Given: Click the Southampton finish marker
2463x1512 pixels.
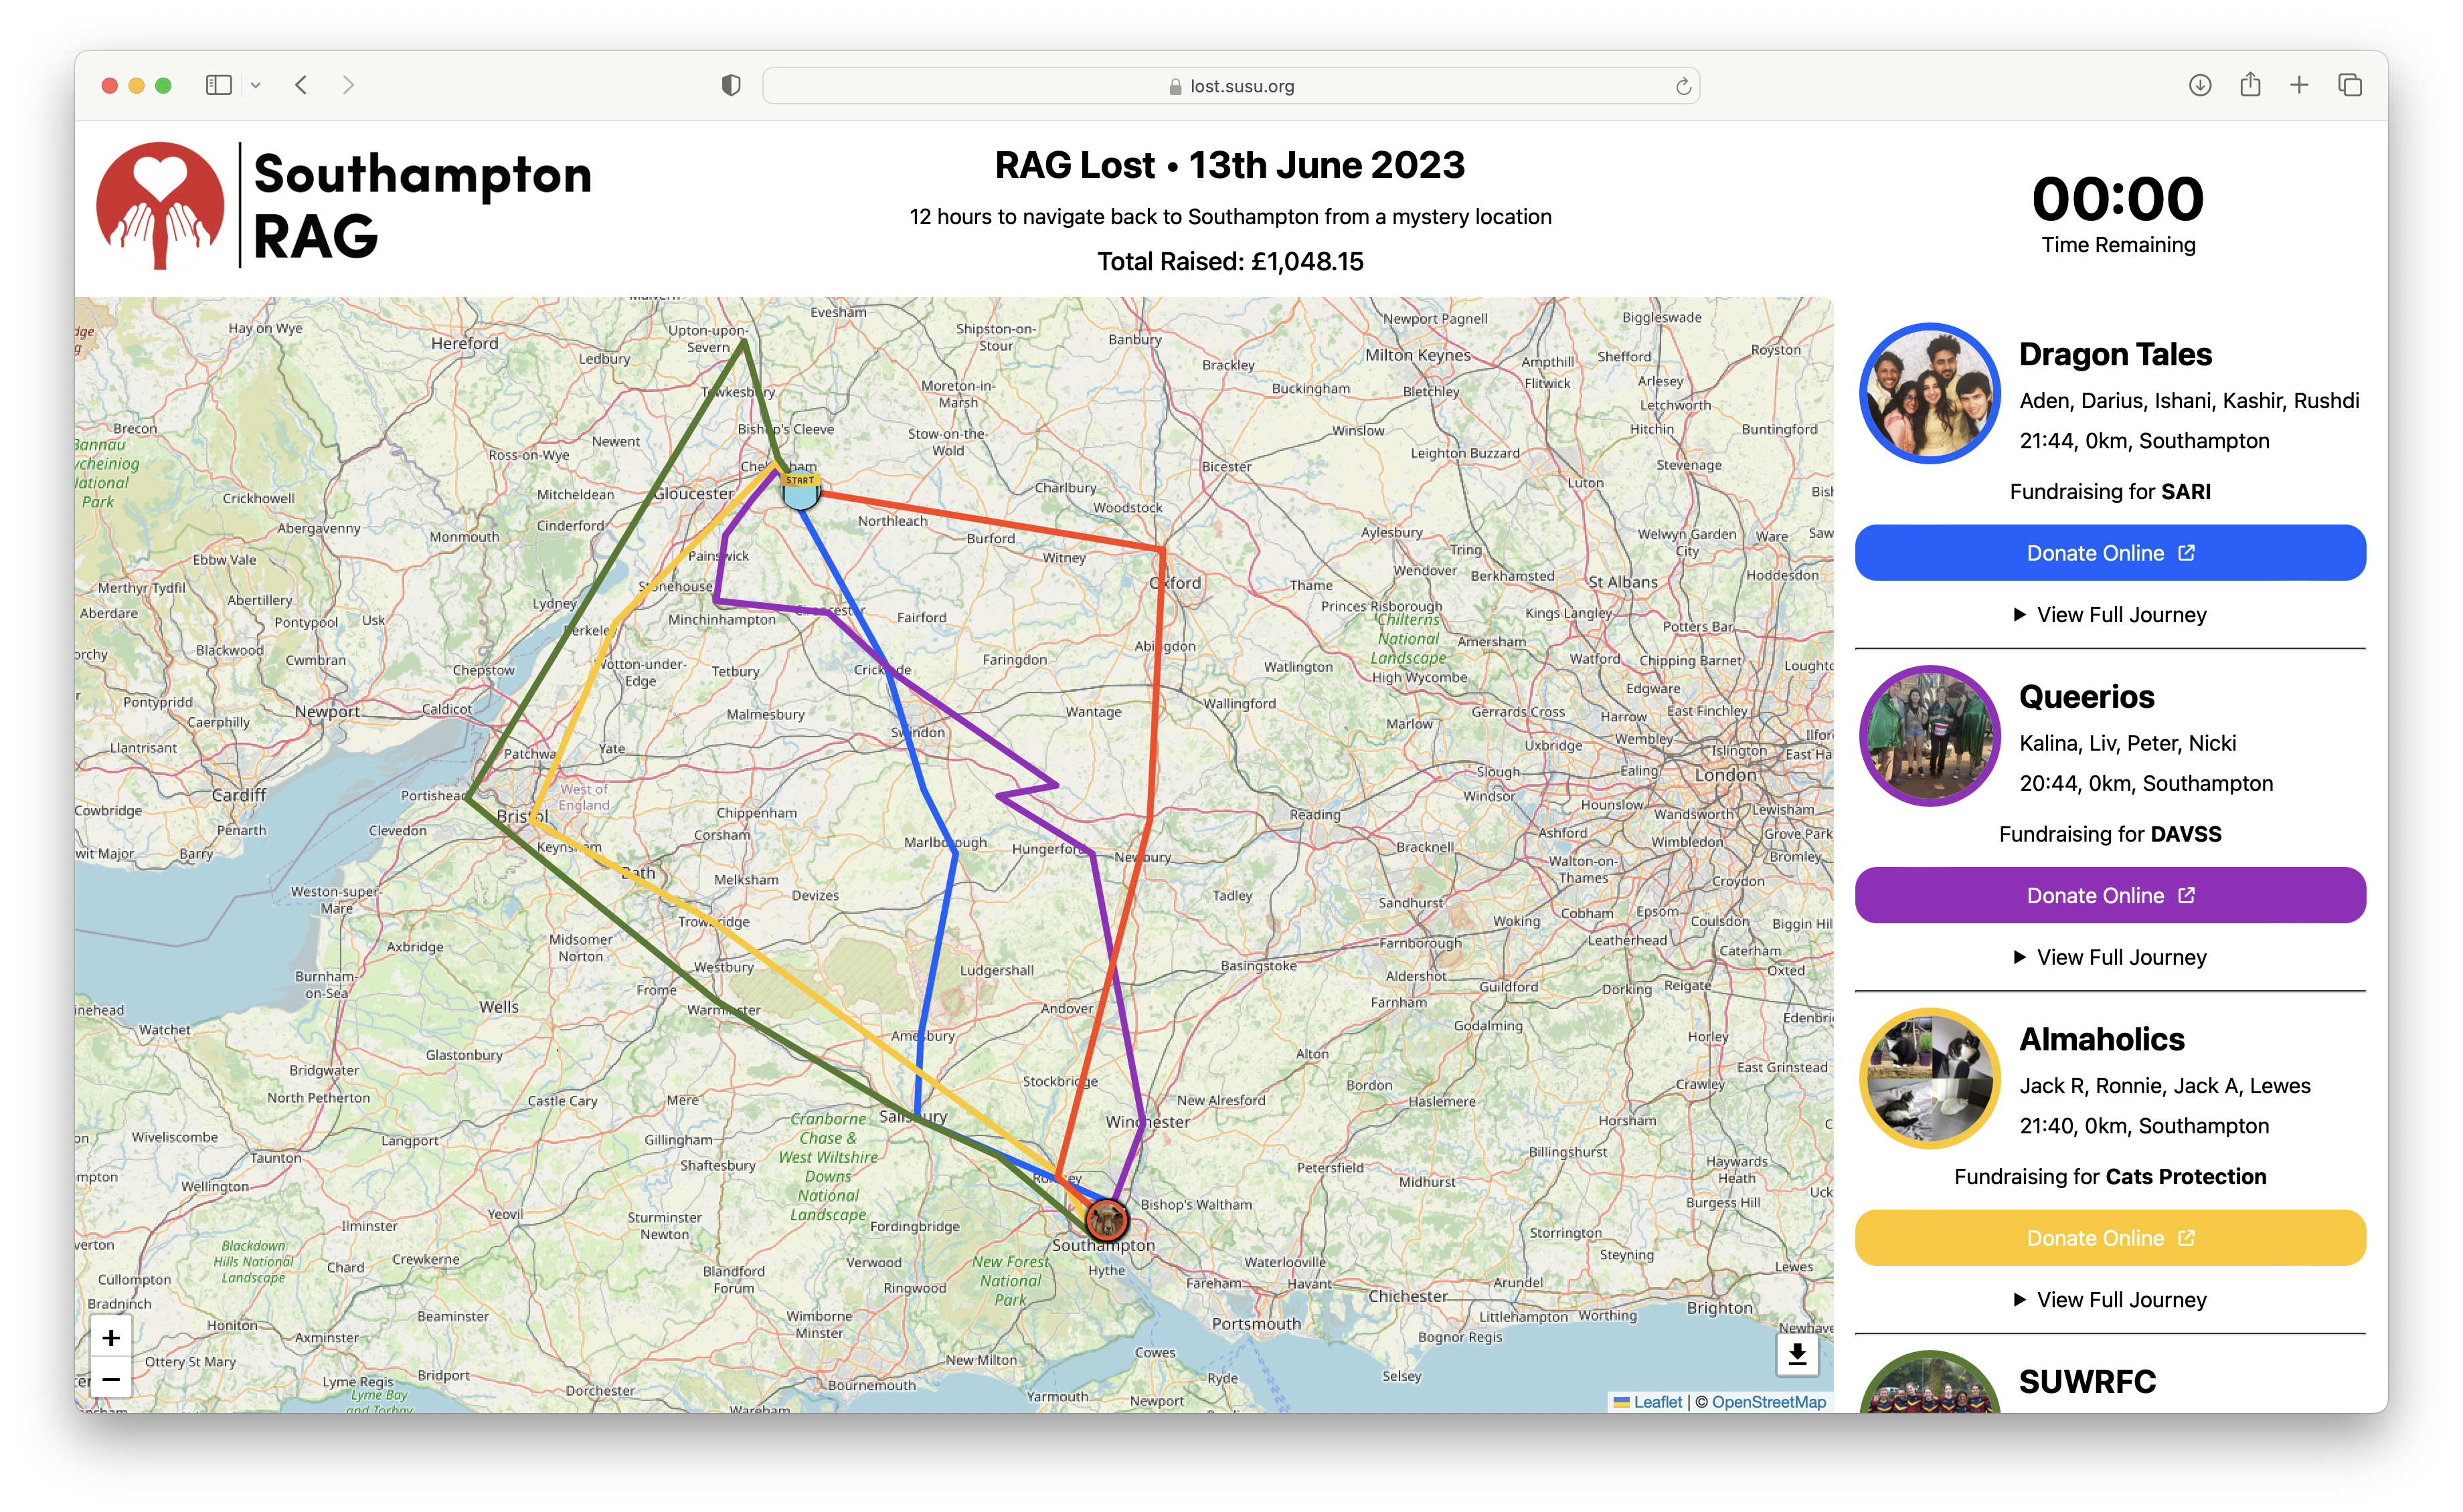Looking at the screenshot, I should (x=1106, y=1220).
